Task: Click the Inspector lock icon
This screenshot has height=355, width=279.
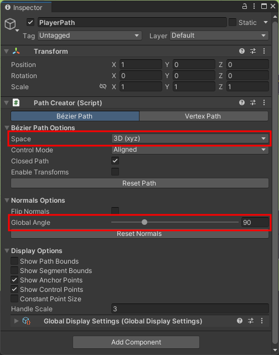Action: (244, 6)
